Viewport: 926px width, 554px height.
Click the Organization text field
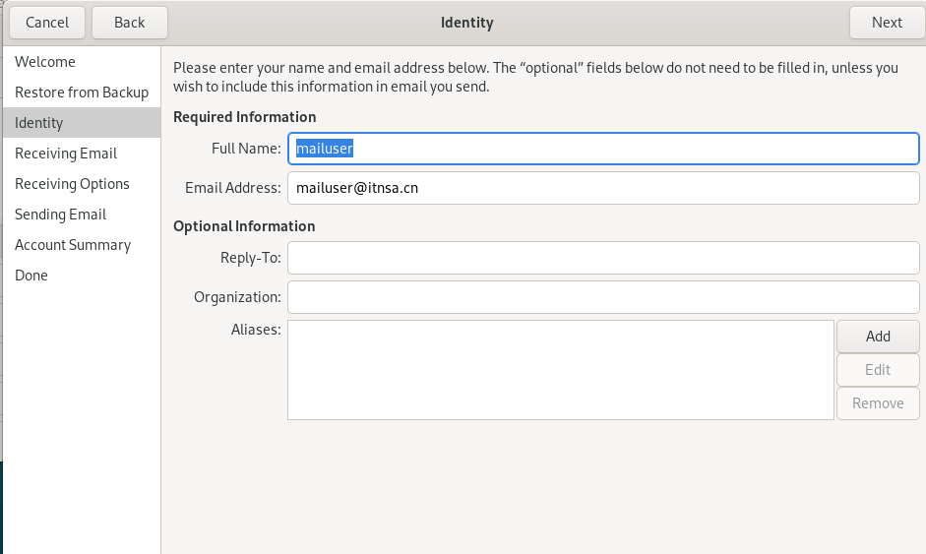pos(603,297)
